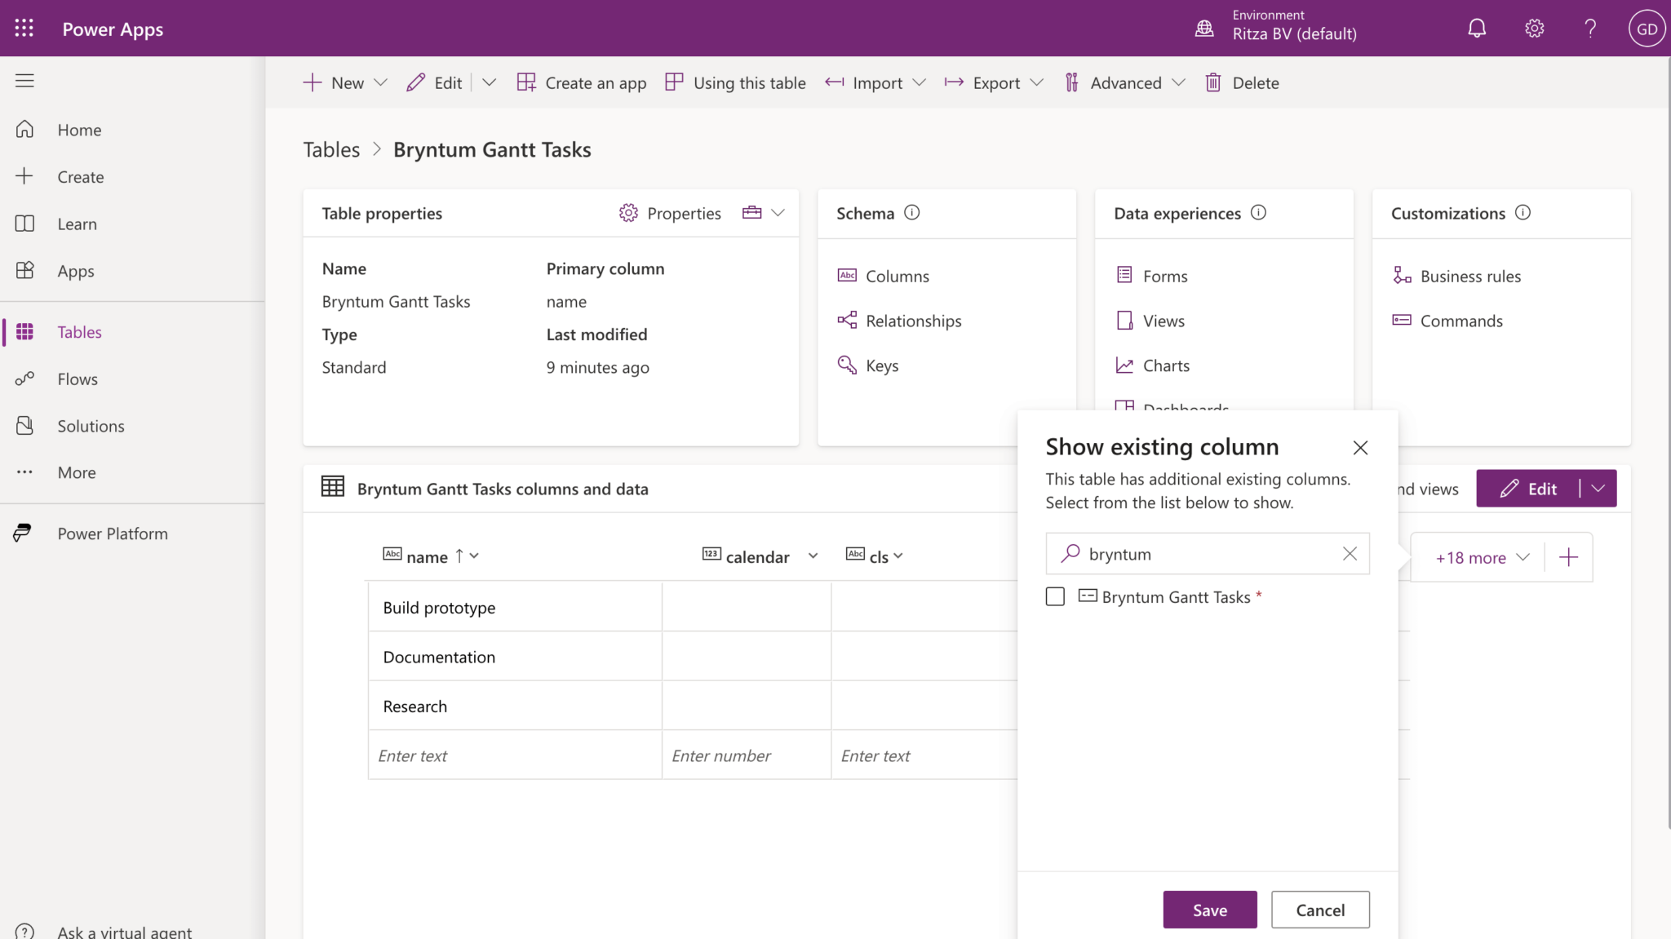Check the Bryntum Gantt Tasks column checkbox
1671x939 pixels.
pyautogui.click(x=1055, y=596)
